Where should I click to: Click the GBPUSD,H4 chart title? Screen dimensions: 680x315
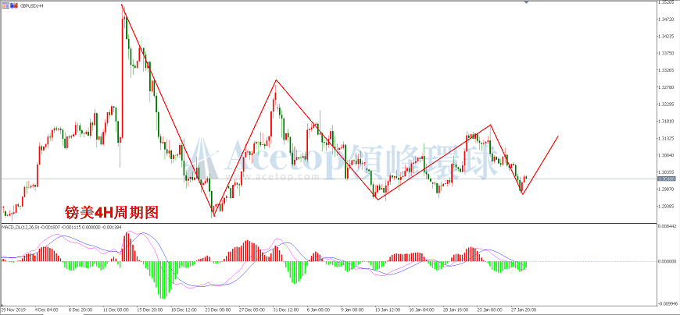[32, 6]
